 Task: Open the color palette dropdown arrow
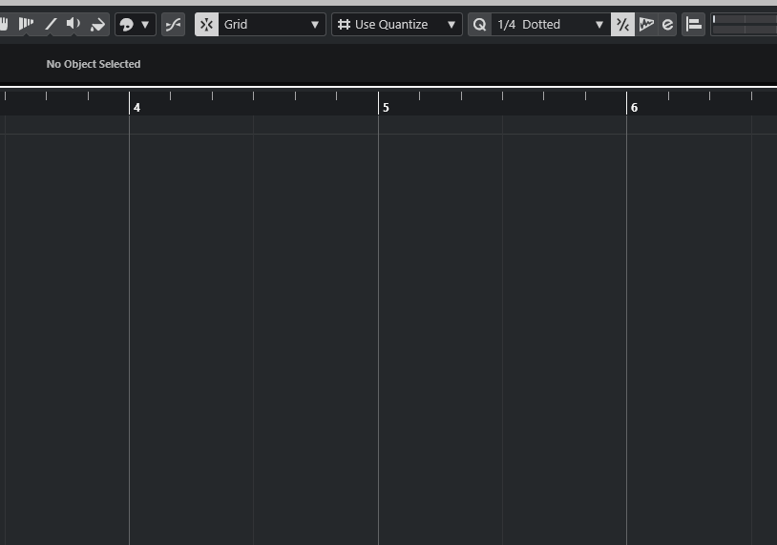pyautogui.click(x=145, y=24)
